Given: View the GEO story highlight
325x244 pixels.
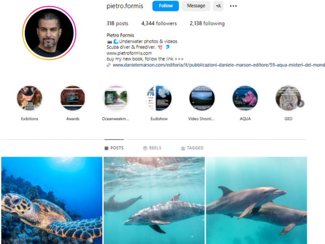Looking at the screenshot, I should click(x=288, y=98).
